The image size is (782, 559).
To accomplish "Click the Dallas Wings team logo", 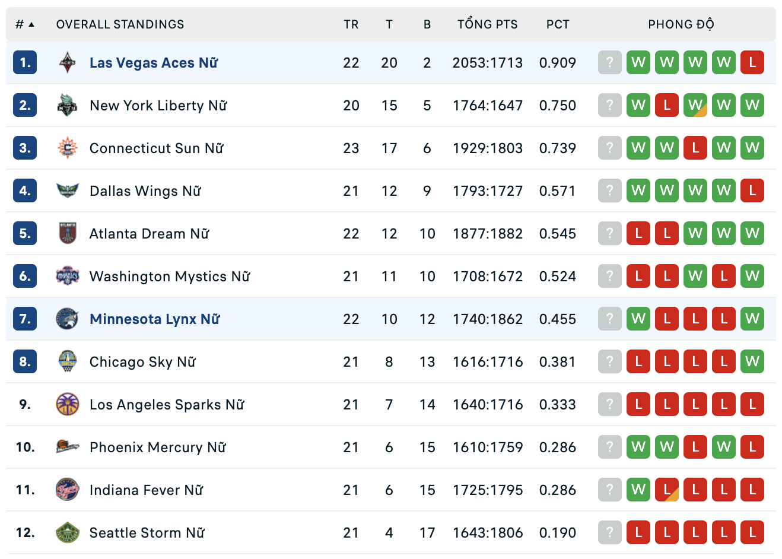I will click(x=67, y=190).
